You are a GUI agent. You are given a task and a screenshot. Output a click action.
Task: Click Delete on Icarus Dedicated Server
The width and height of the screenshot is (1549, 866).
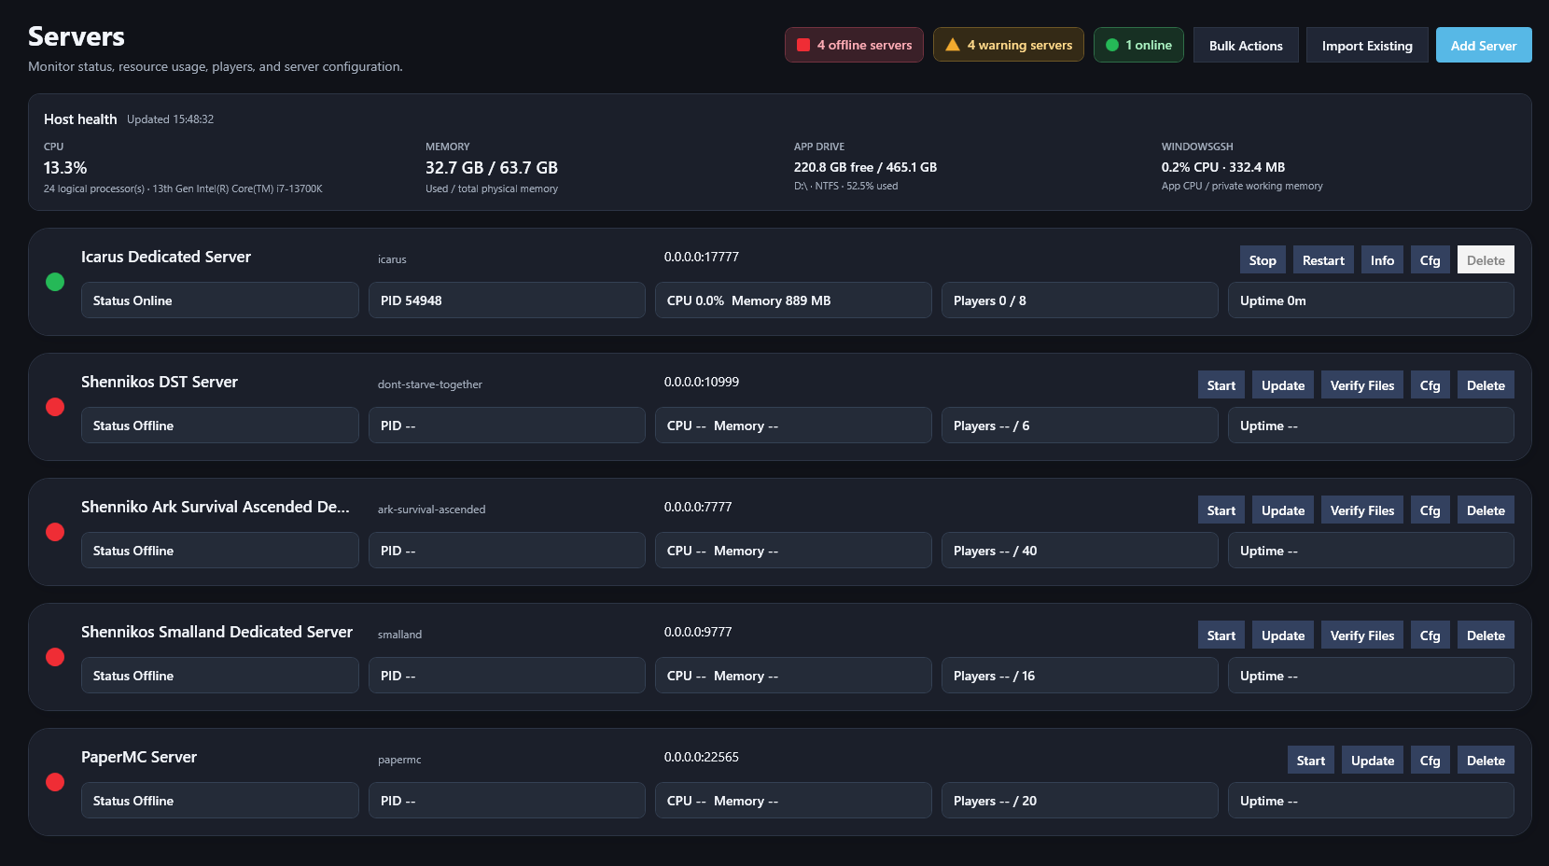(x=1486, y=260)
